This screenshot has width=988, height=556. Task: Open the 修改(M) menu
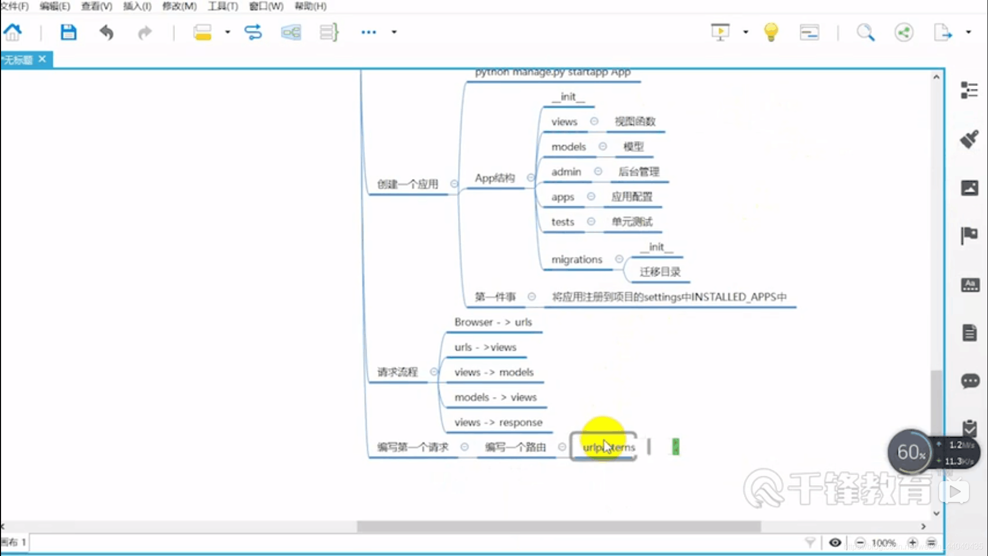[179, 6]
